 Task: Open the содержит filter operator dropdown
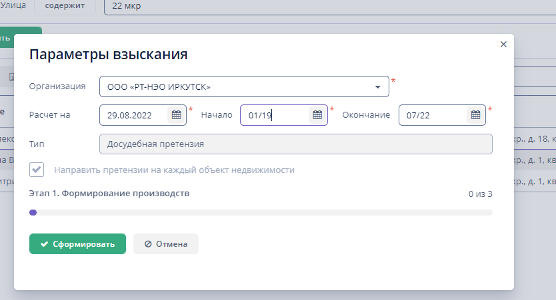[65, 5]
